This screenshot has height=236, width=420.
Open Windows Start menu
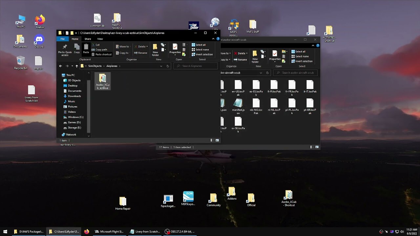(5, 231)
